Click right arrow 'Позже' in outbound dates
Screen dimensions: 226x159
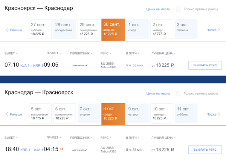213,30
